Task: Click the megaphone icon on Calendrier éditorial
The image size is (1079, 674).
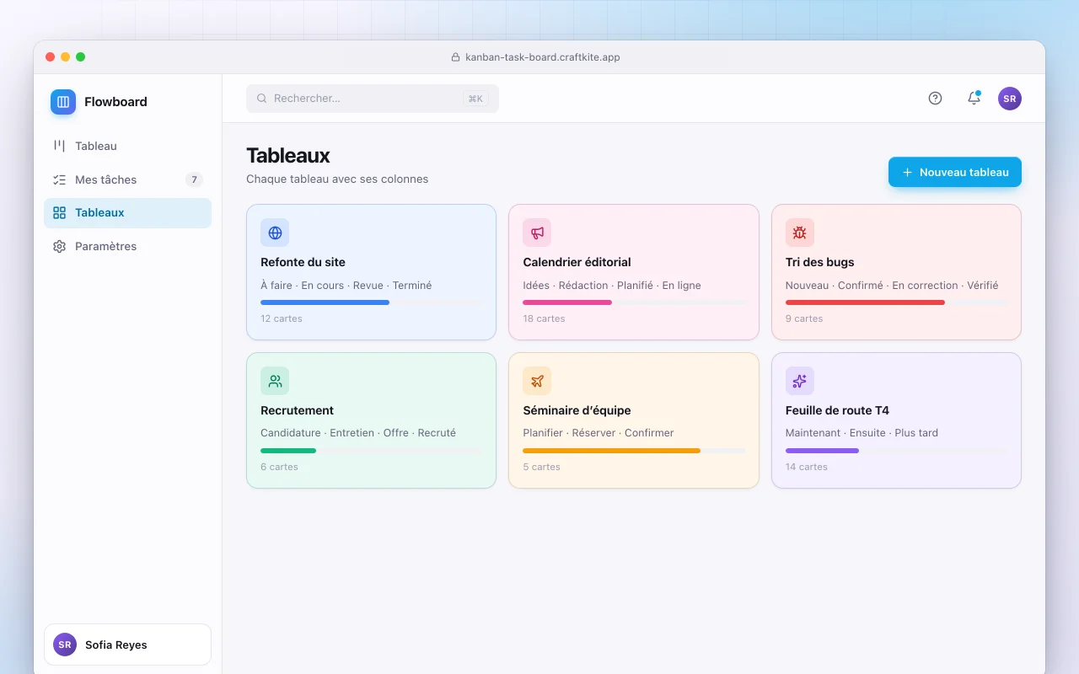Action: [537, 233]
